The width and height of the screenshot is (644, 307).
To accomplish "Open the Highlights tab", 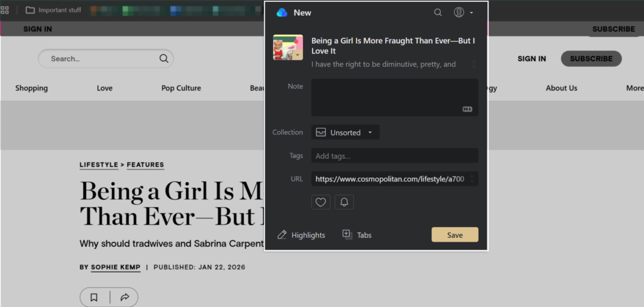I will pos(301,235).
